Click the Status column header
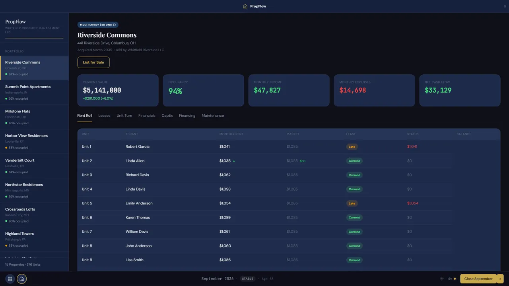Screen dimensions: 509x286 point(413,134)
